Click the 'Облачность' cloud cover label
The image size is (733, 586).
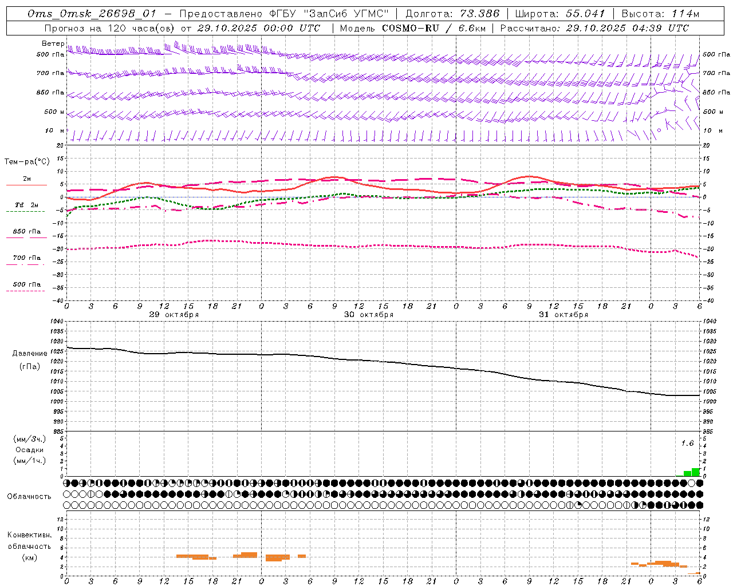pos(29,497)
